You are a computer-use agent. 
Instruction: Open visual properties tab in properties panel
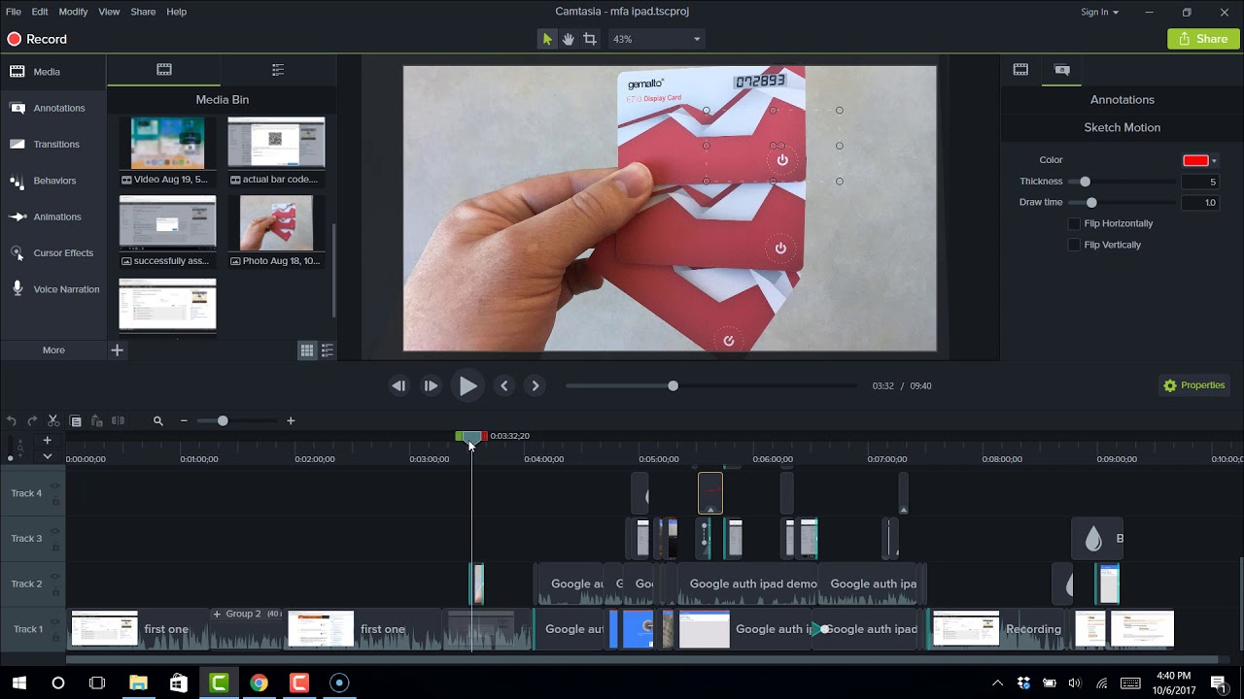tap(1020, 70)
